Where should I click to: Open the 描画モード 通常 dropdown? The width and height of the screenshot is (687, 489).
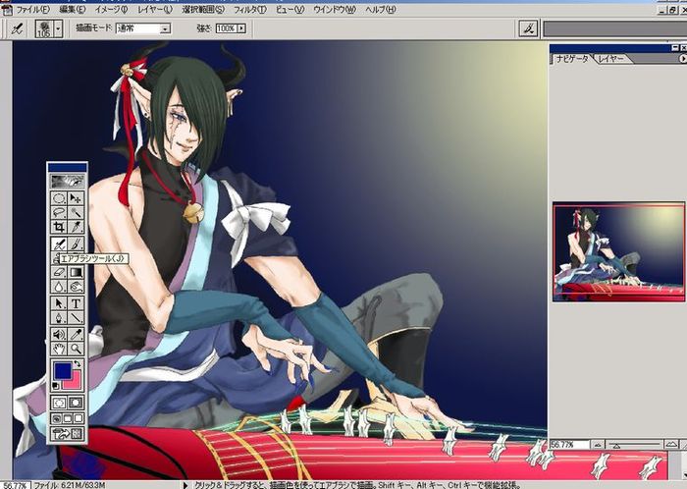[x=165, y=28]
